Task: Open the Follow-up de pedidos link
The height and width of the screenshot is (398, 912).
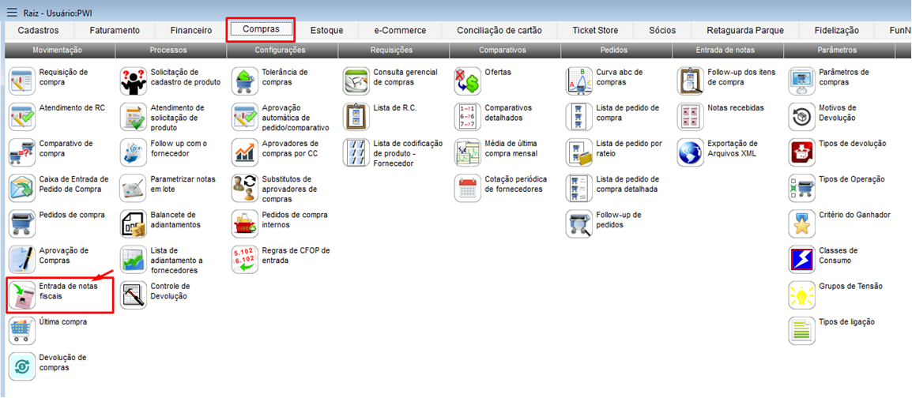Action: pyautogui.click(x=618, y=220)
